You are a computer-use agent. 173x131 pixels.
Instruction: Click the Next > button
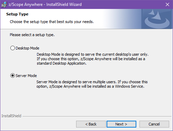pyautogui.click(x=121, y=124)
